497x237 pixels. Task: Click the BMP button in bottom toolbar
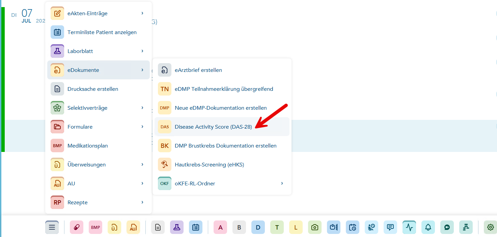pyautogui.click(x=95, y=227)
